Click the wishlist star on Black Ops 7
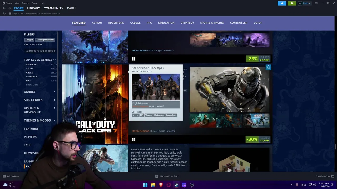This screenshot has height=189, width=337. (268, 67)
